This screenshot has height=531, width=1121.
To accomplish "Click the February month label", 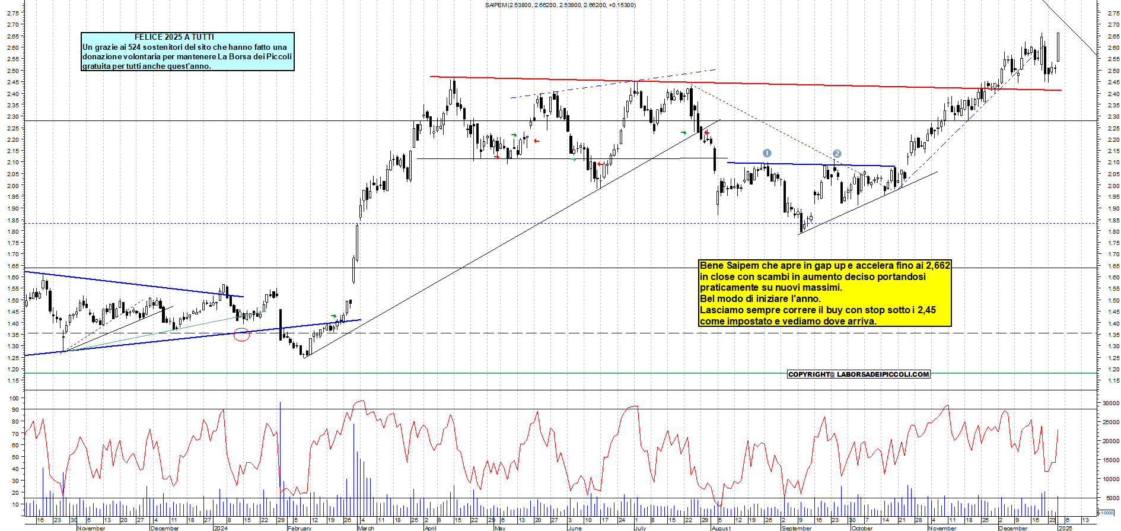I will tap(300, 528).
